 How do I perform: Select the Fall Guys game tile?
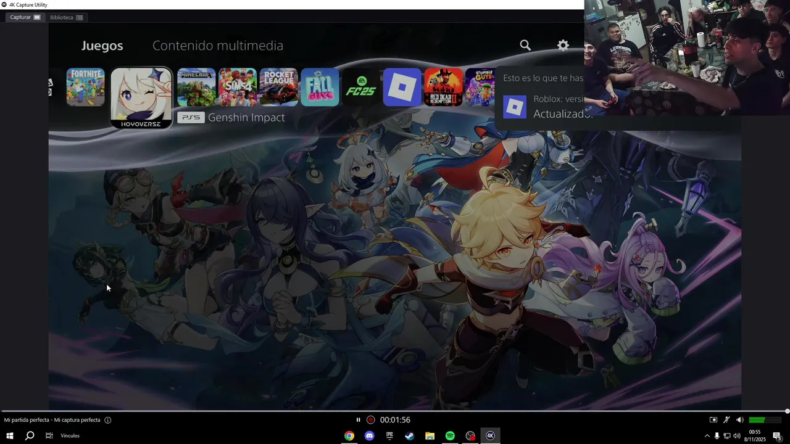pyautogui.click(x=320, y=87)
